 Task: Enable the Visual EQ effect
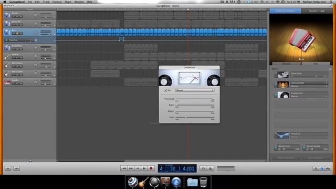point(276,135)
